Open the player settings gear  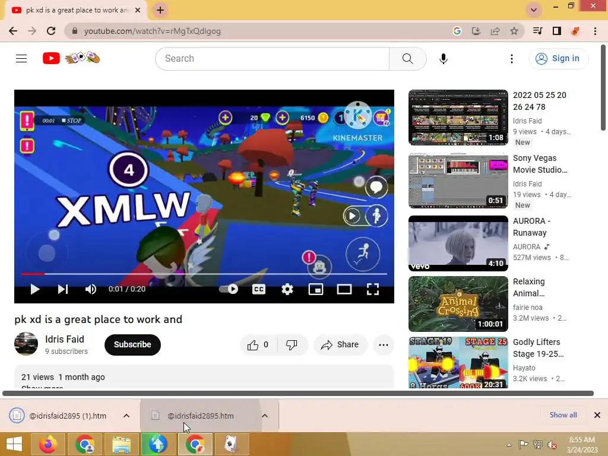point(287,289)
